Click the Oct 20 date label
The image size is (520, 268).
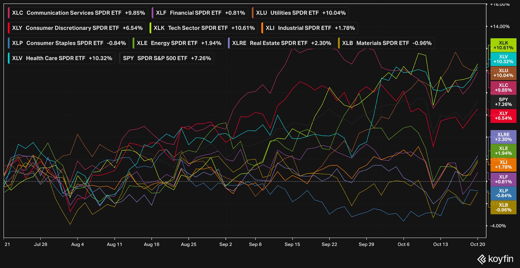[478, 244]
